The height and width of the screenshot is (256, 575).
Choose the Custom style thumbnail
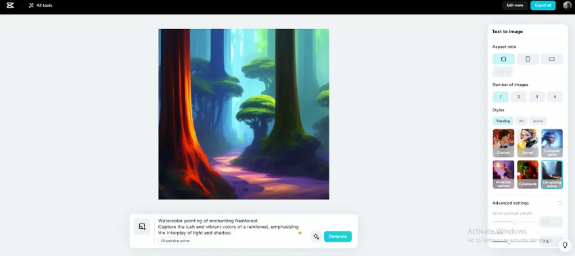(x=503, y=143)
